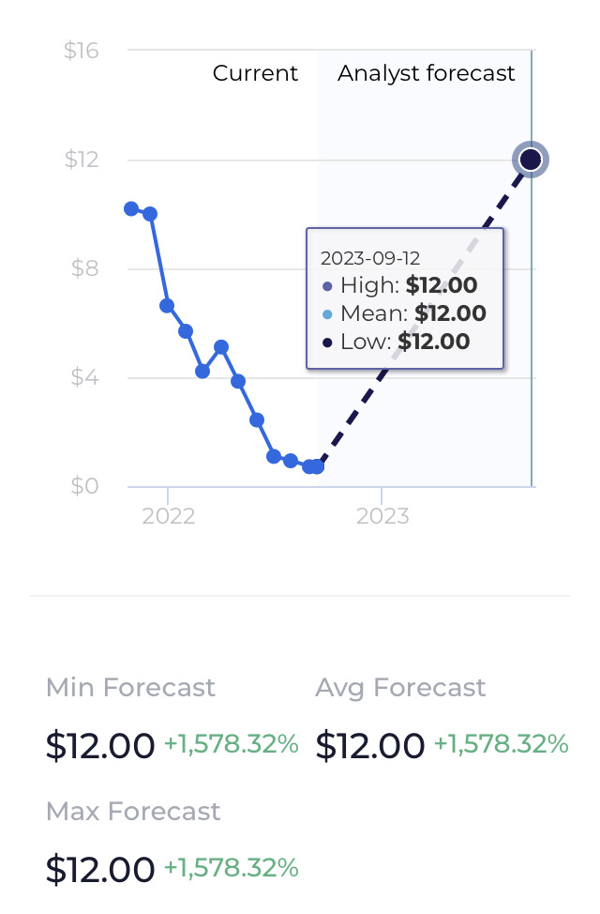Click the Min Forecast $12.00 value
This screenshot has width=600, height=914.
pyautogui.click(x=100, y=745)
